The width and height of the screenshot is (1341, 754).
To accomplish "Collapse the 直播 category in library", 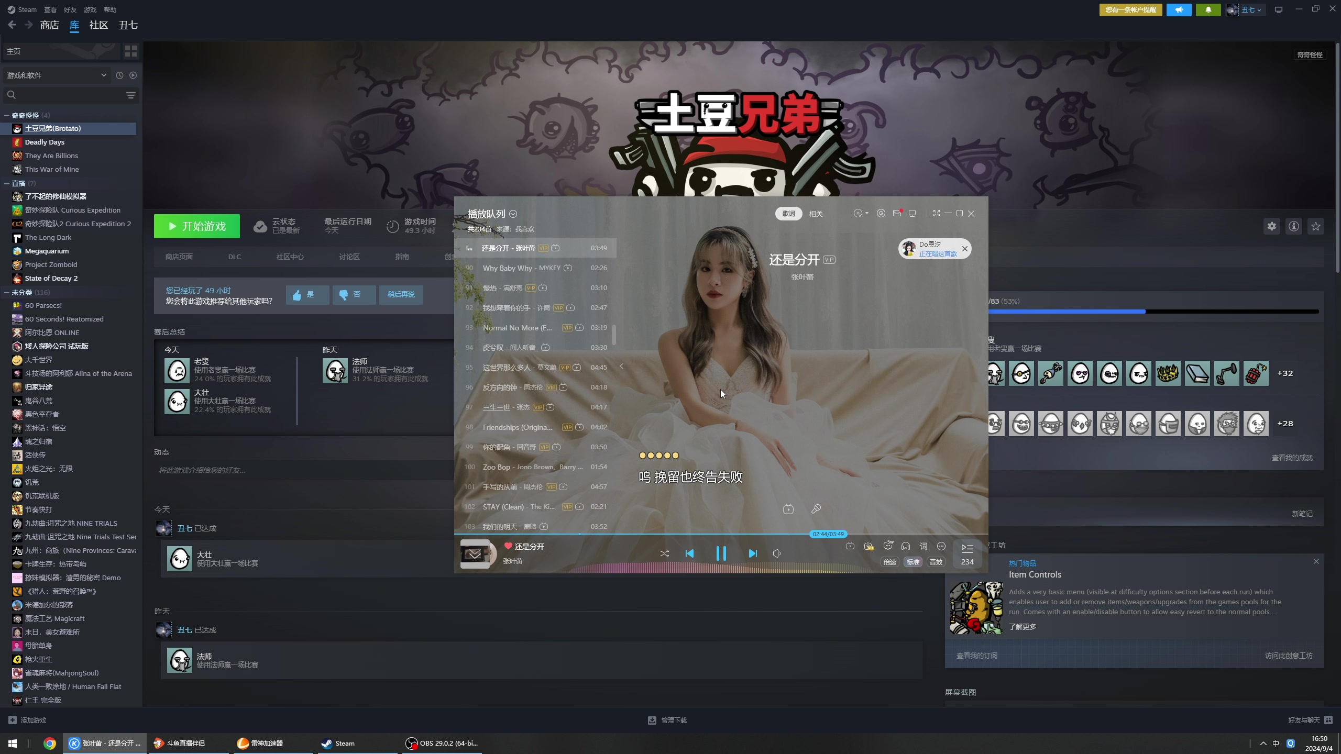I will pyautogui.click(x=7, y=183).
